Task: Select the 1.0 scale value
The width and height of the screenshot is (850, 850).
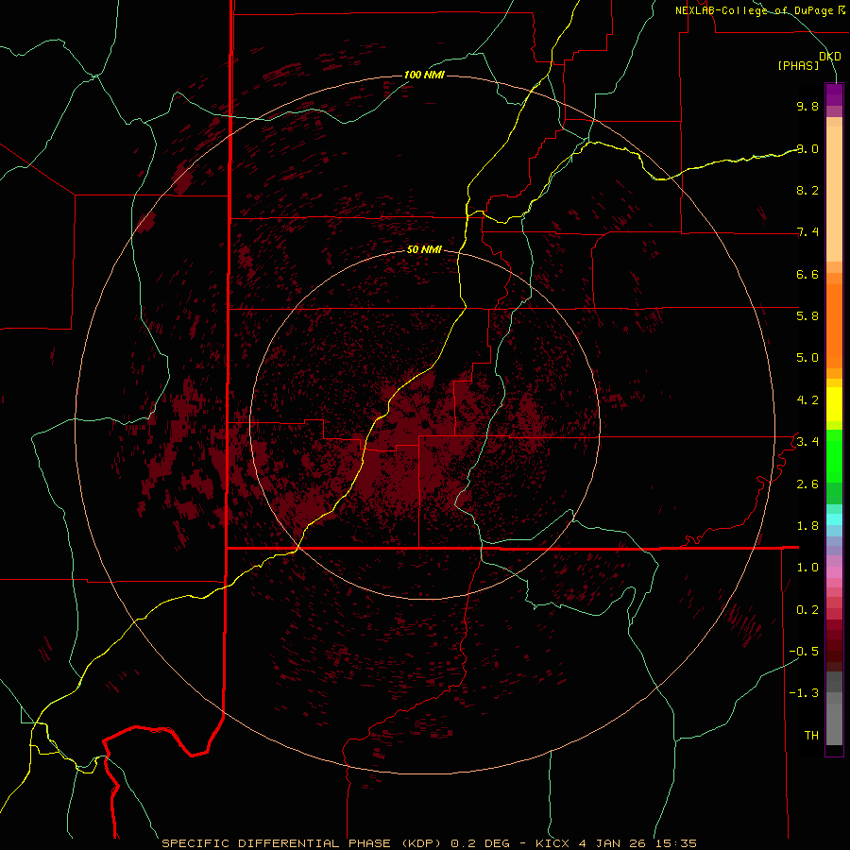Action: (x=807, y=568)
